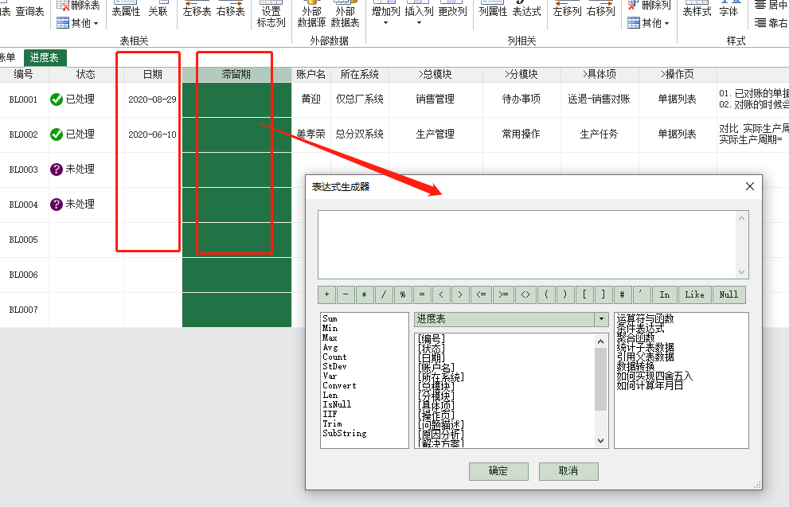The image size is (789, 507).
Task: Click the 状态 column header
Action: click(x=85, y=75)
